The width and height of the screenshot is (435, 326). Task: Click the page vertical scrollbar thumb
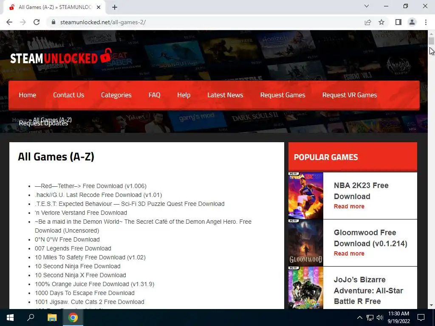(431, 41)
